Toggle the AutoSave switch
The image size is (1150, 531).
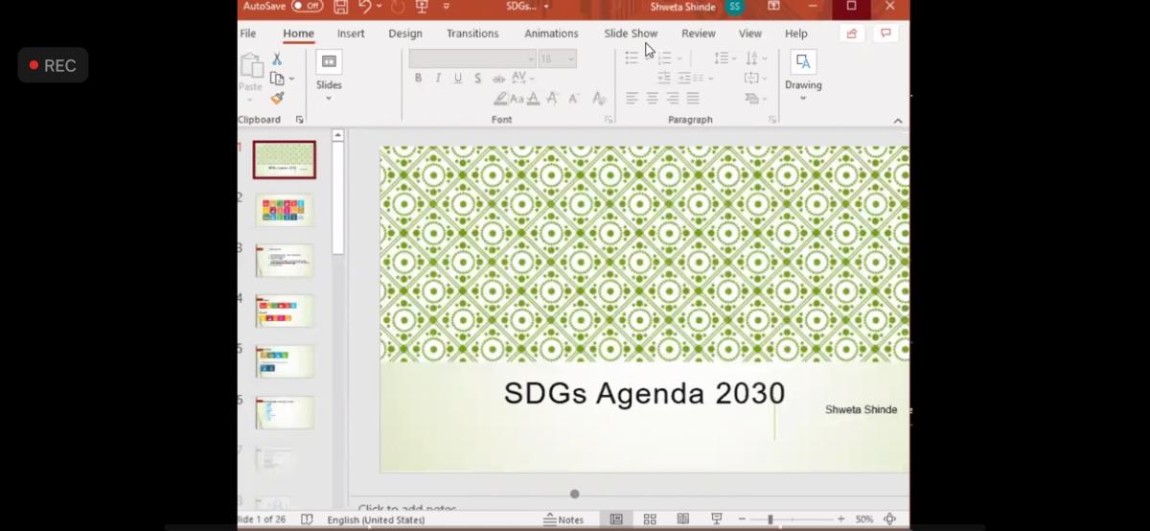click(307, 7)
